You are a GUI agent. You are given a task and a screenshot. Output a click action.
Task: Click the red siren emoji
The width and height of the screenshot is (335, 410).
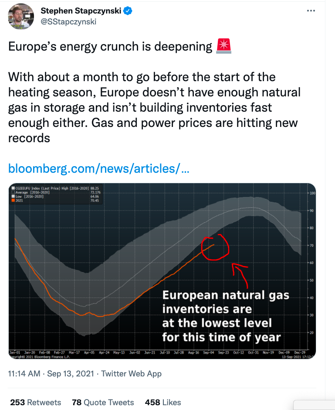click(223, 46)
